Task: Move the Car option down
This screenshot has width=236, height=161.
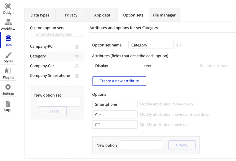Action: point(200,114)
